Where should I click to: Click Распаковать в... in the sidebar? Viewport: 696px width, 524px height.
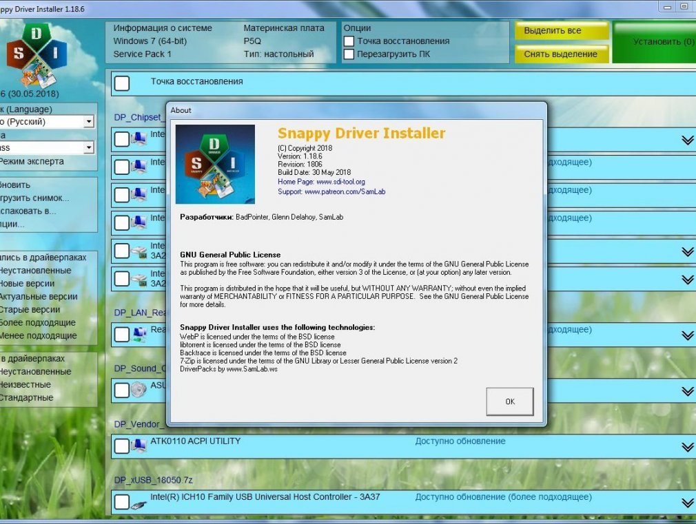(x=28, y=211)
